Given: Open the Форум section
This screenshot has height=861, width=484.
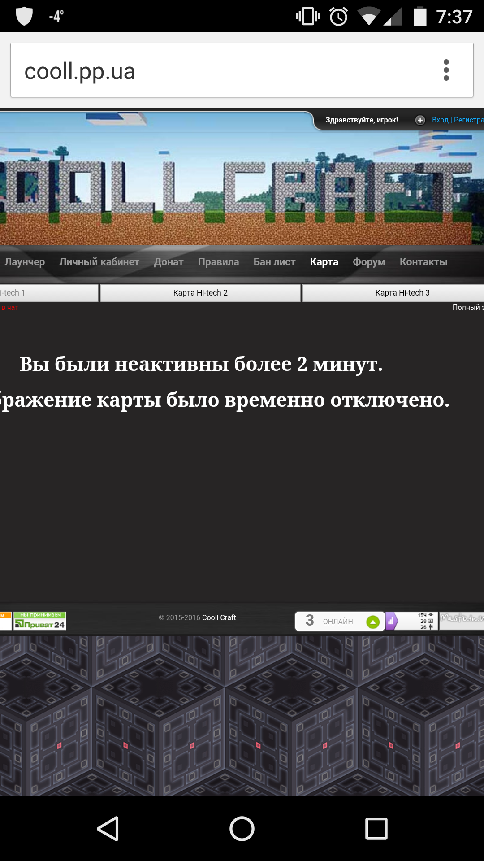Looking at the screenshot, I should pos(368,262).
